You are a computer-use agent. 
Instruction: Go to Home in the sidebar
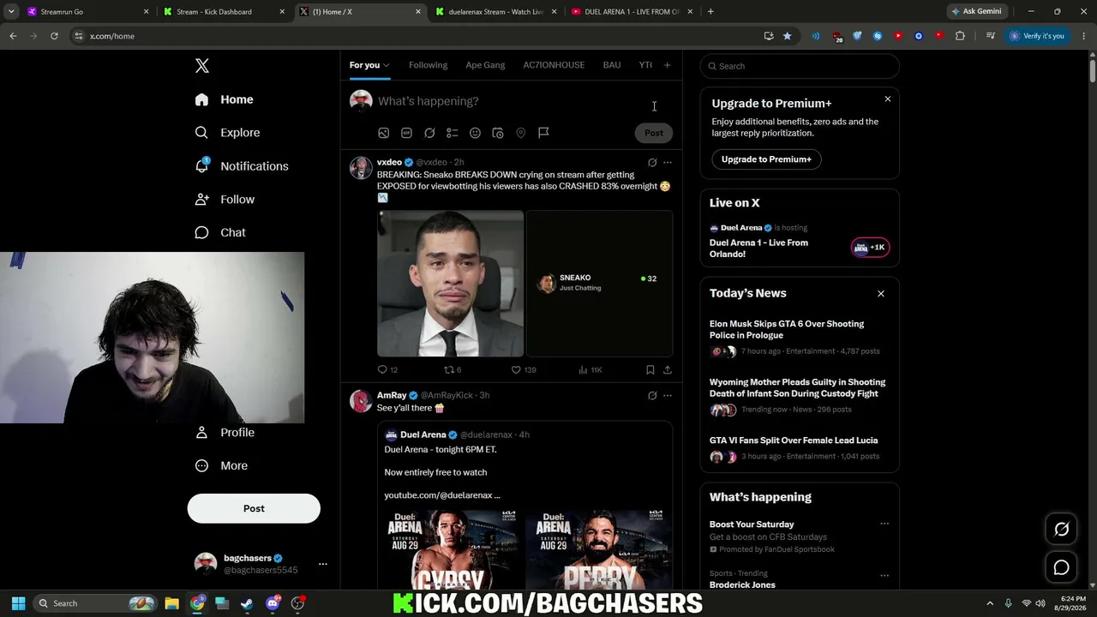click(224, 99)
